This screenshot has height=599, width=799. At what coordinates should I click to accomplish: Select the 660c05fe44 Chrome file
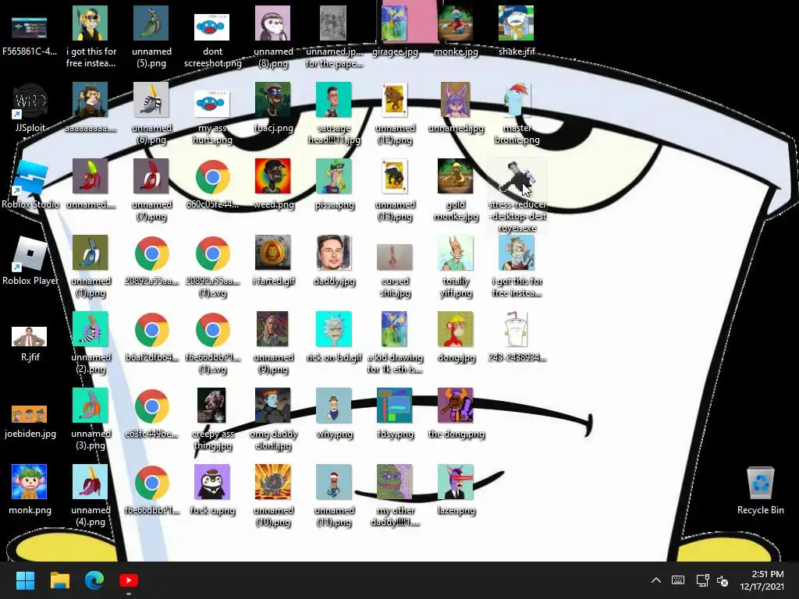point(212,184)
